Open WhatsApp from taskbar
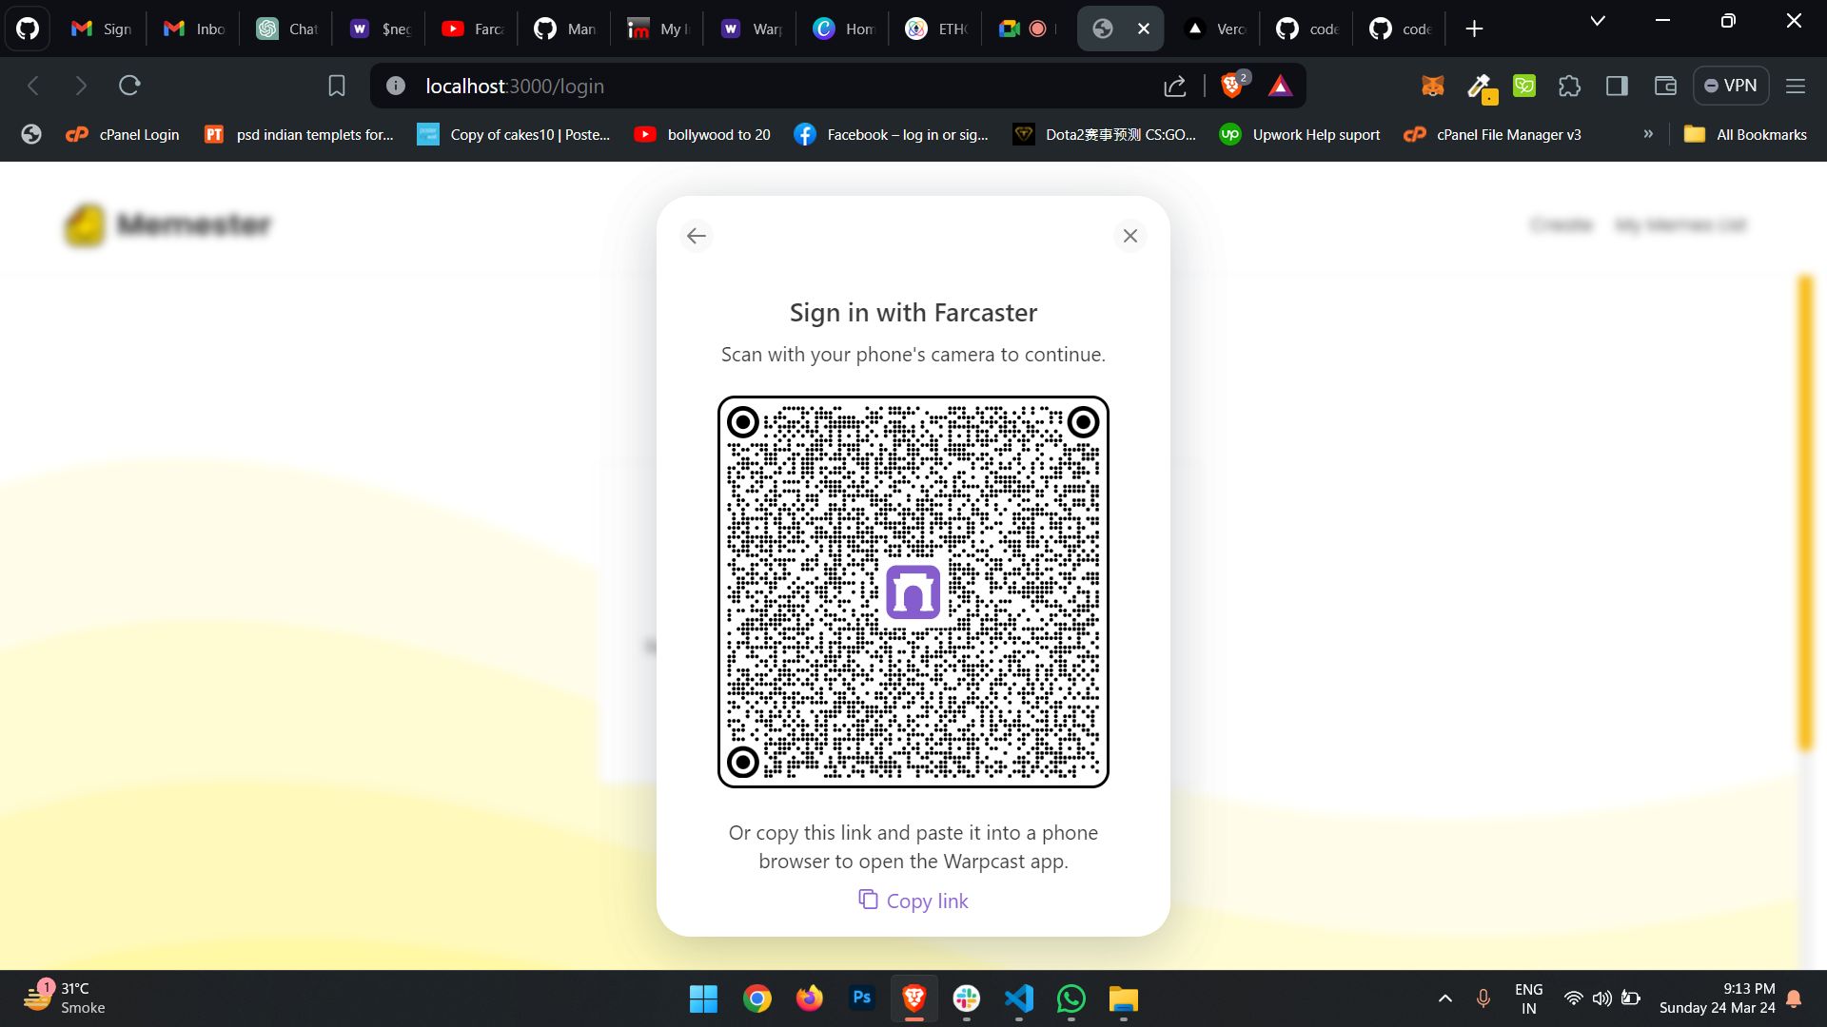The image size is (1827, 1027). [x=1071, y=998]
